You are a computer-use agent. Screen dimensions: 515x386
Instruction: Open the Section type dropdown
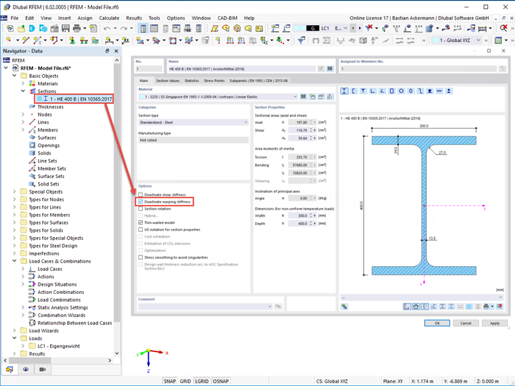[x=193, y=123]
